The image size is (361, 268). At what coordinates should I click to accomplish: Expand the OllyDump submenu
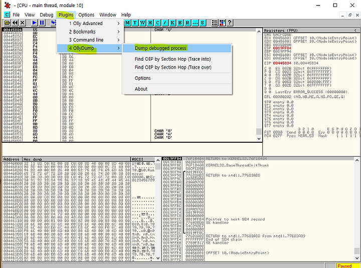click(x=90, y=48)
